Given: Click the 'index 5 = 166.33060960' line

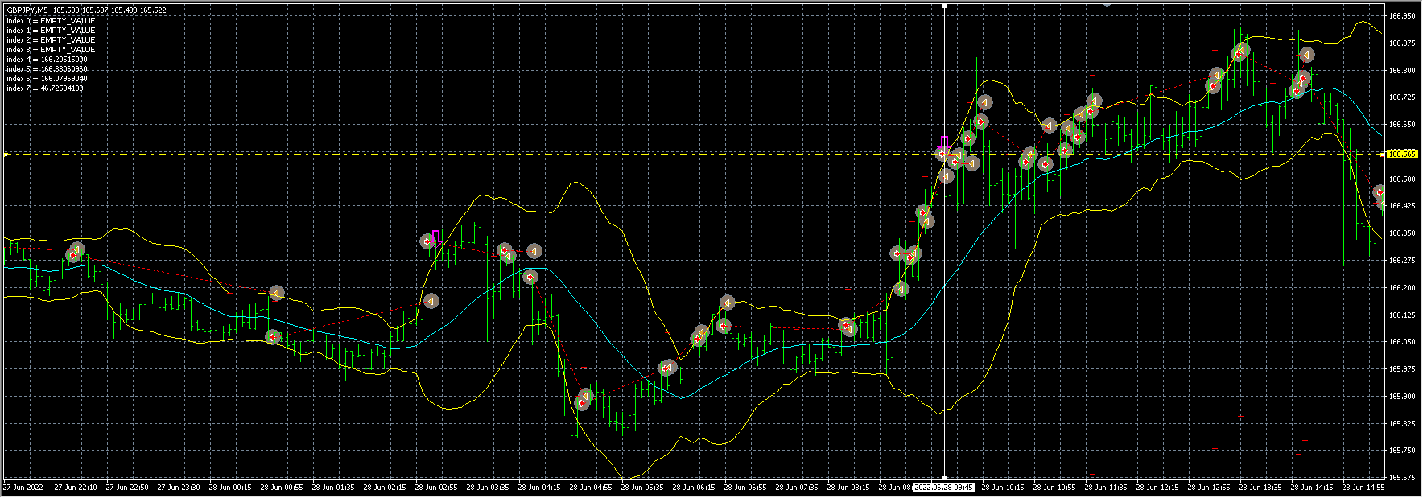Looking at the screenshot, I should point(47,68).
